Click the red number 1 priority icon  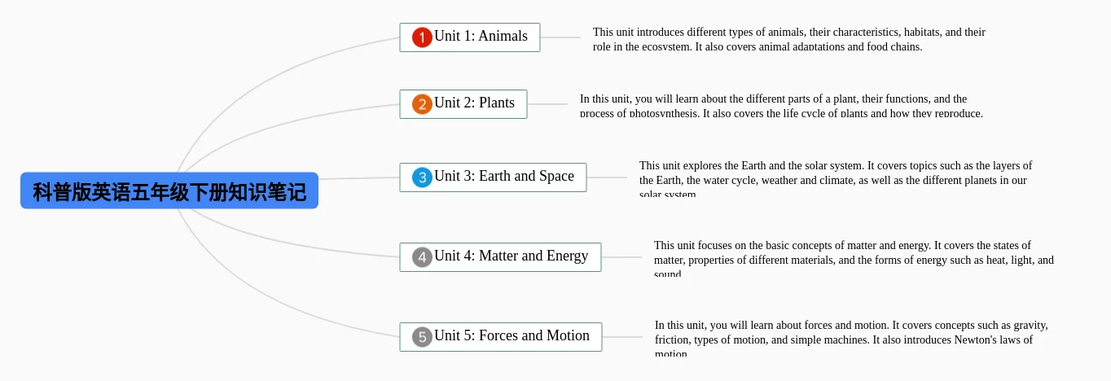(x=422, y=37)
